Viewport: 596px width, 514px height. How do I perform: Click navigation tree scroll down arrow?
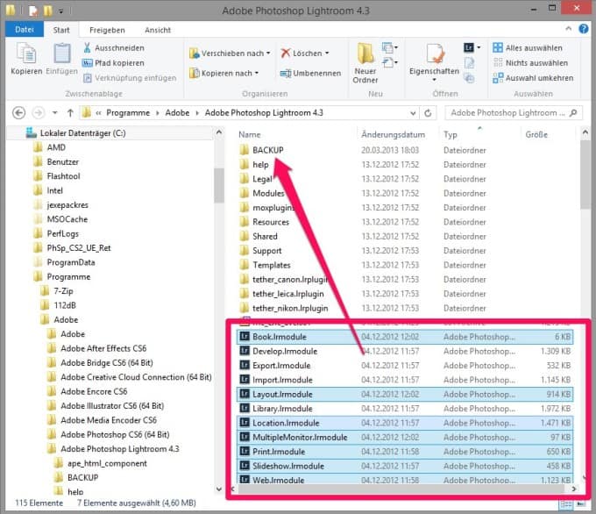[x=219, y=489]
